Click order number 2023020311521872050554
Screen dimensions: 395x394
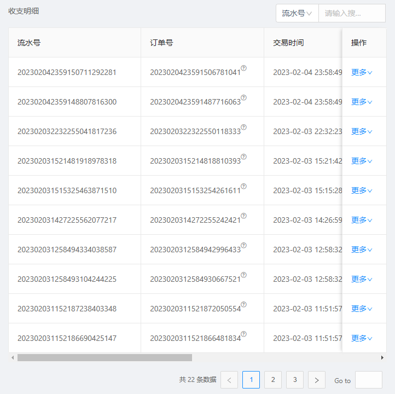click(x=195, y=309)
